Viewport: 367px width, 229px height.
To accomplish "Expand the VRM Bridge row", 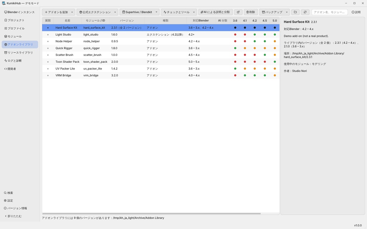I will [x=48, y=75].
